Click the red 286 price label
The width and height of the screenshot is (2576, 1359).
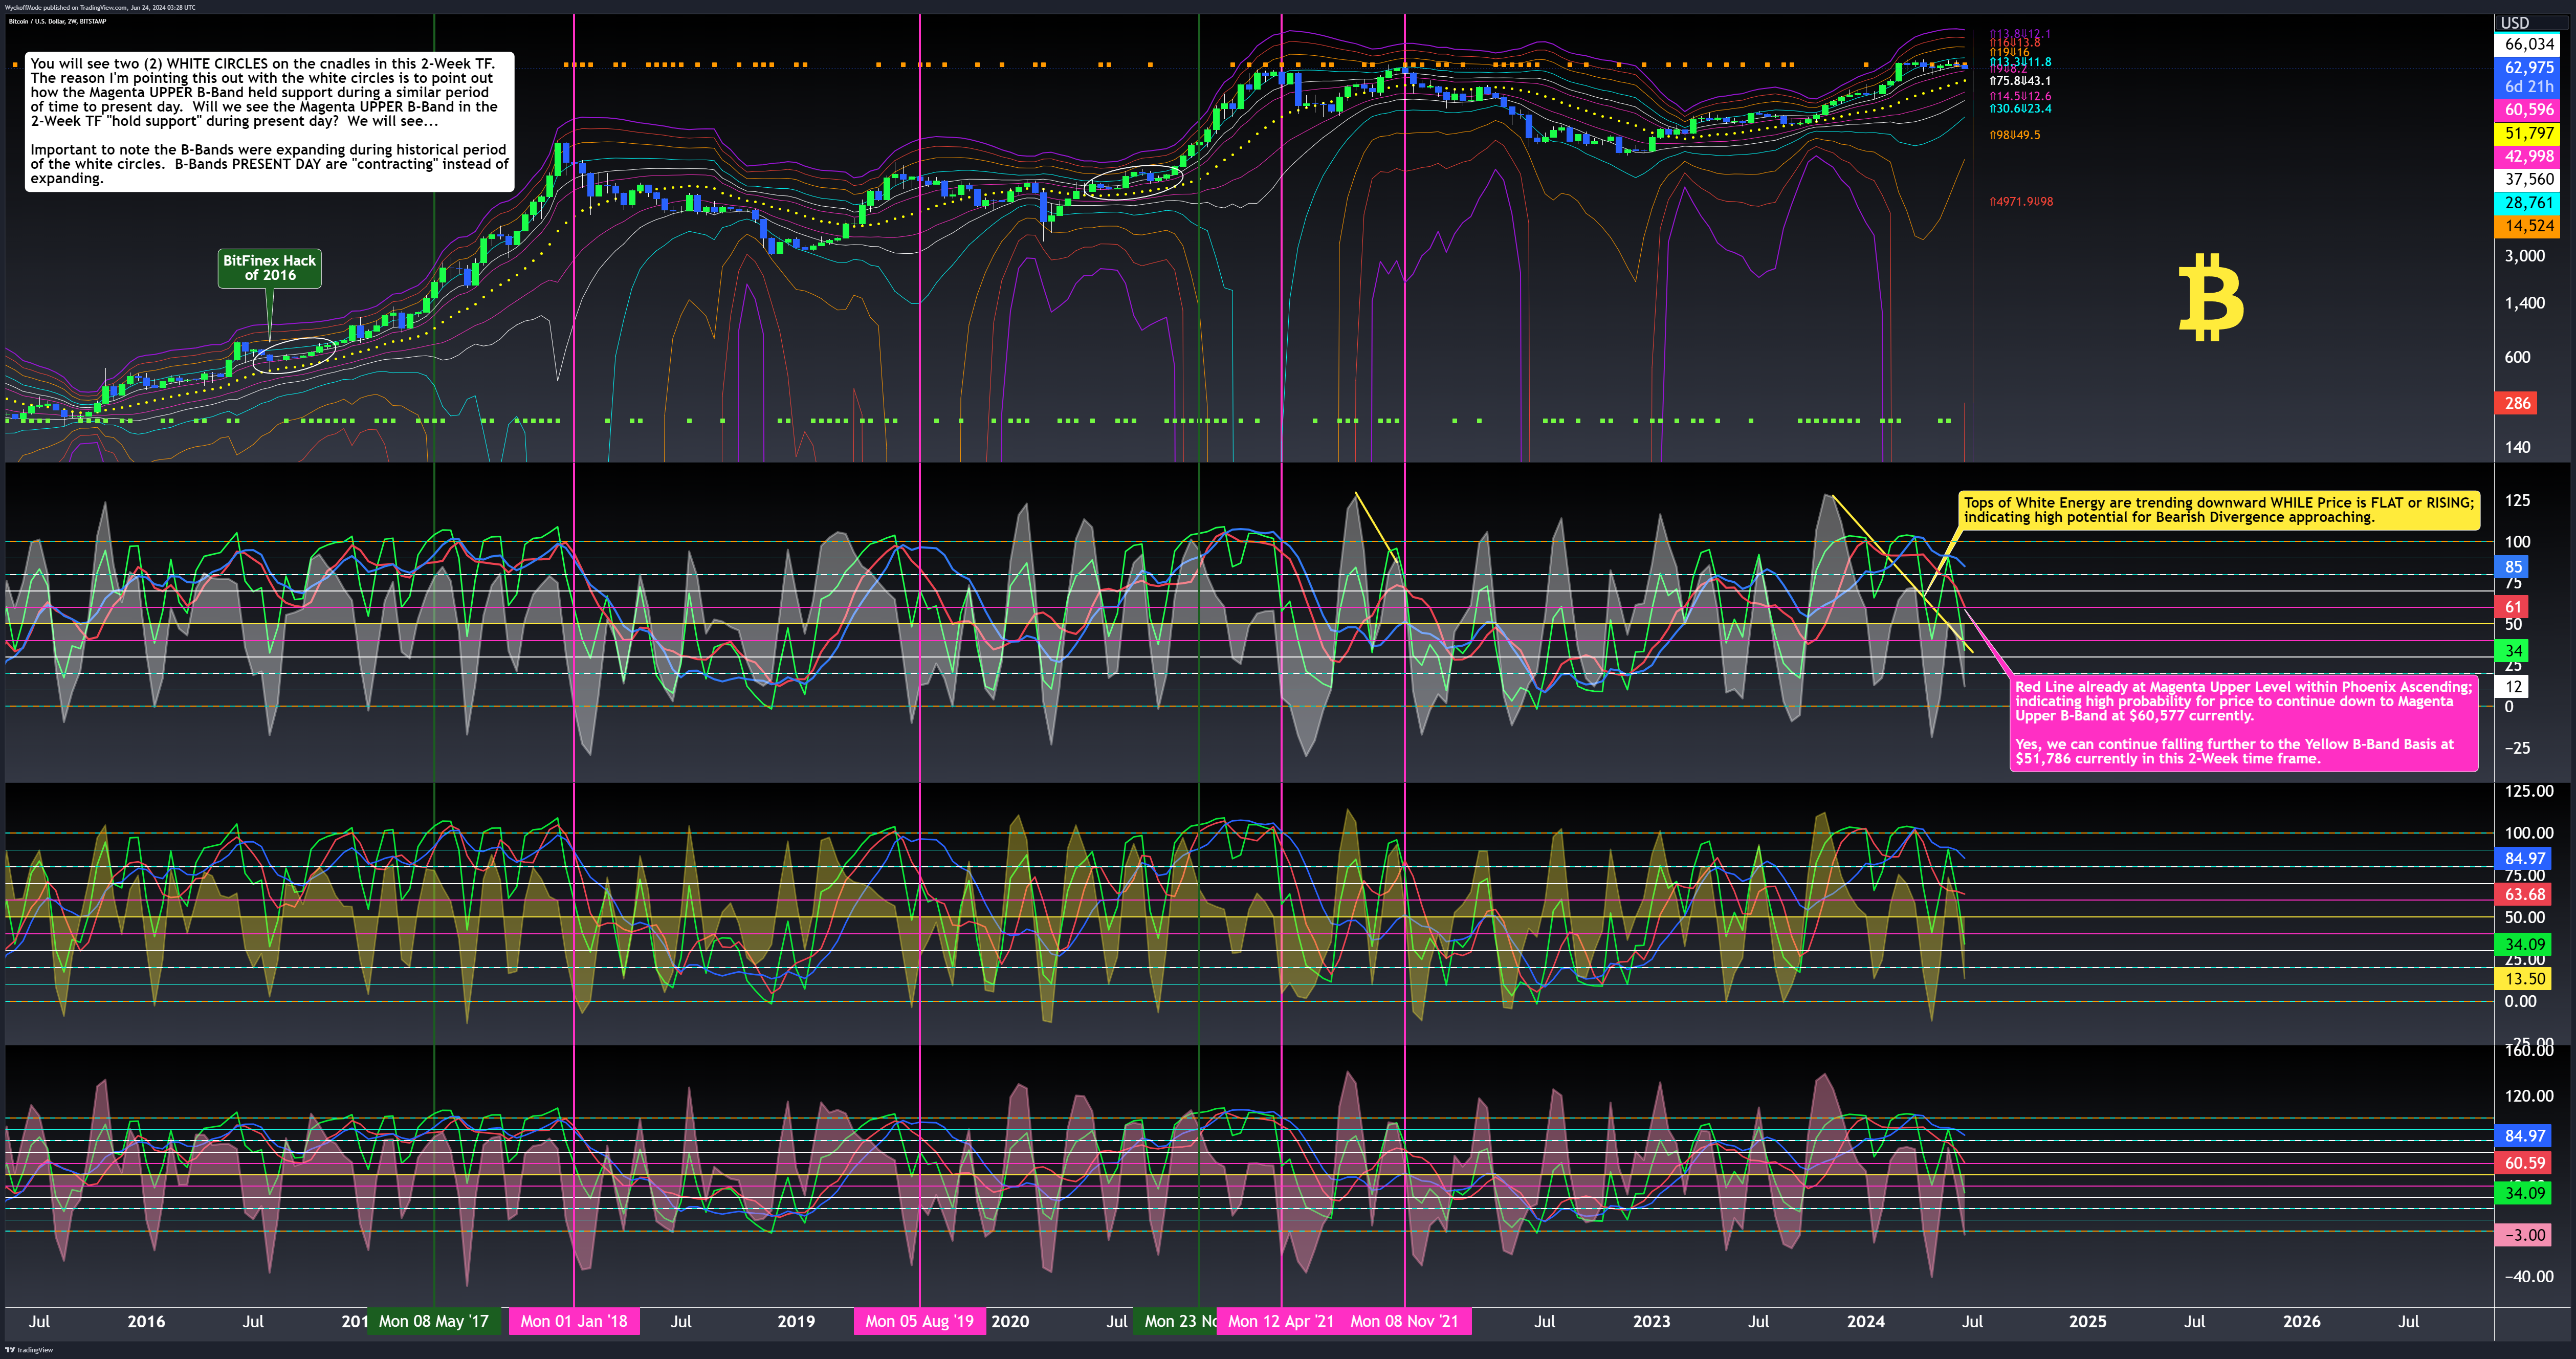(x=2517, y=403)
